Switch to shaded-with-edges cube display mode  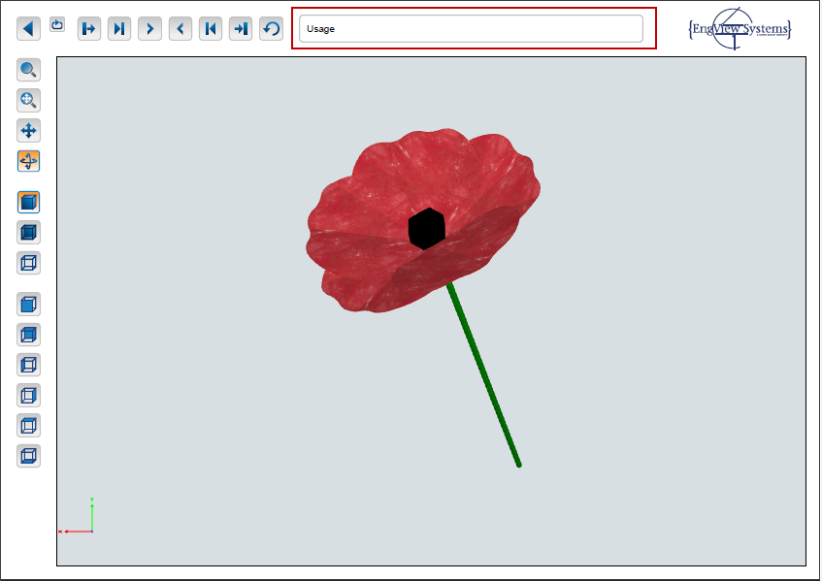pos(29,233)
